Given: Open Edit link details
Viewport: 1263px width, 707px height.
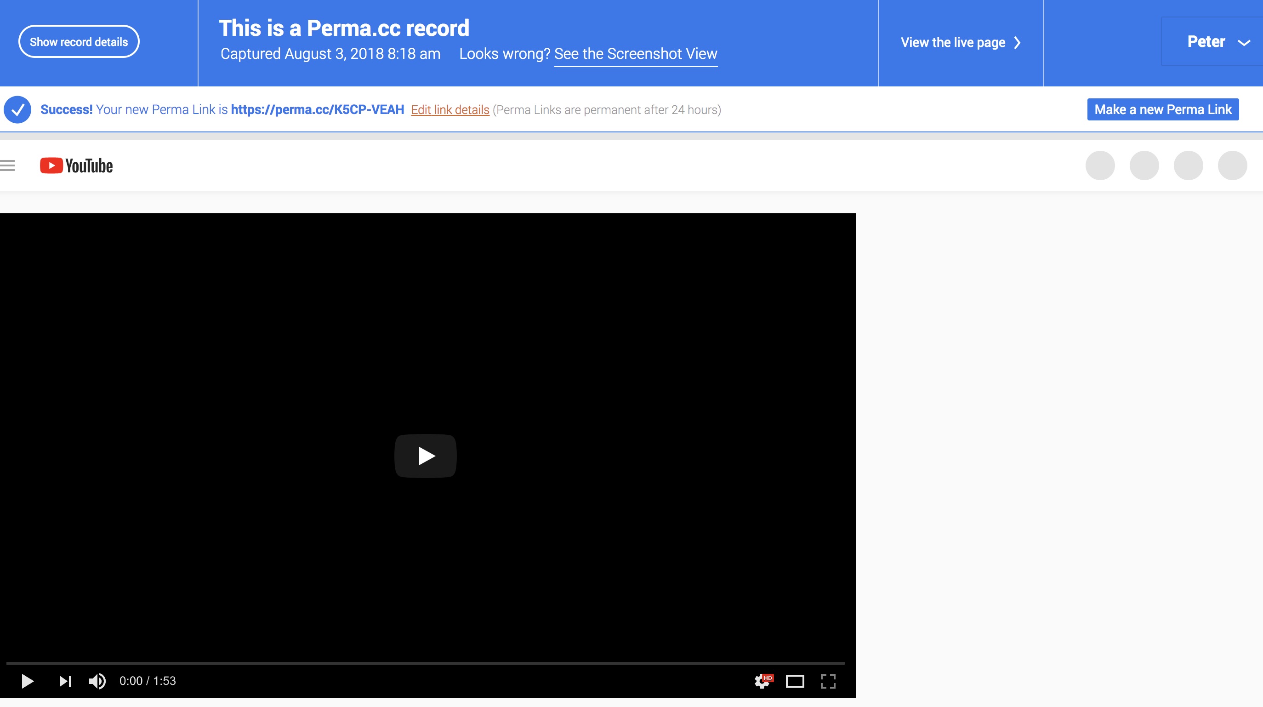Looking at the screenshot, I should click(449, 109).
